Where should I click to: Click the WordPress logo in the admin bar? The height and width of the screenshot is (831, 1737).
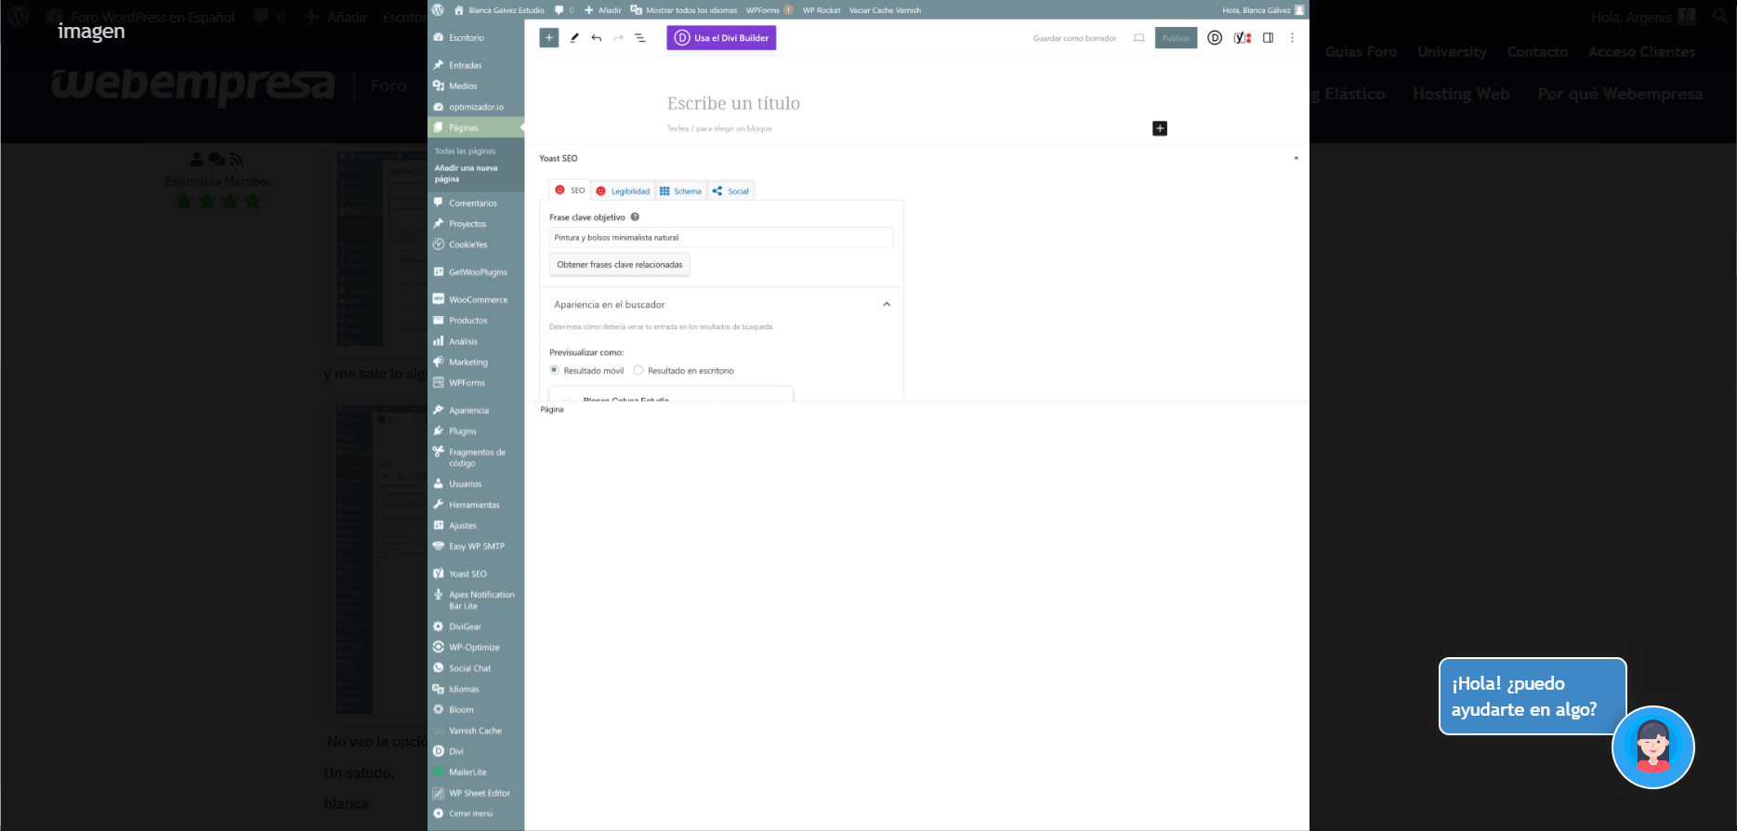point(438,10)
